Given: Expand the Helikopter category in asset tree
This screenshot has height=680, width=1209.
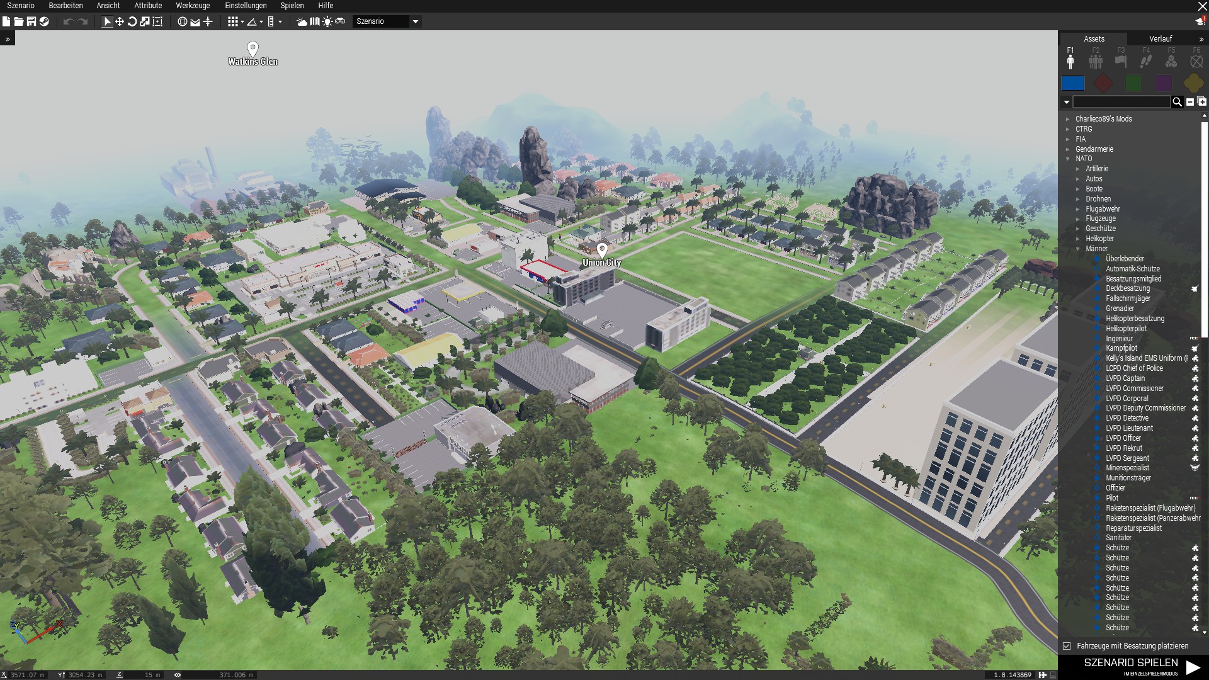Looking at the screenshot, I should 1078,239.
